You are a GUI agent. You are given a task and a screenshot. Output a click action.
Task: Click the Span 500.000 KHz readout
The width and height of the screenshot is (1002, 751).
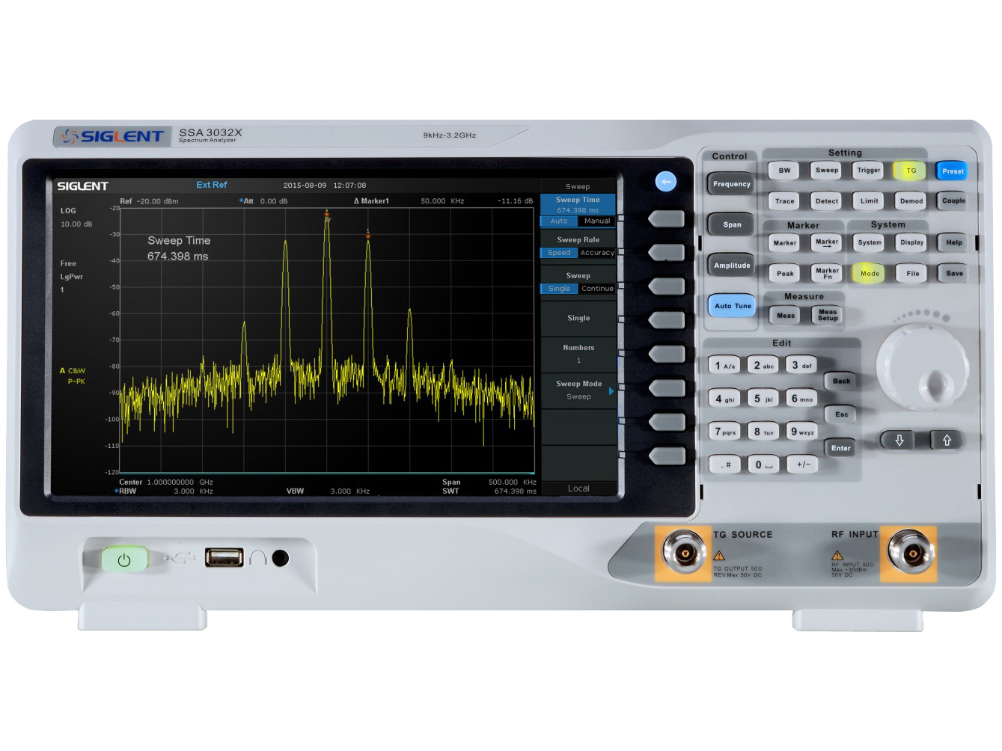(489, 482)
